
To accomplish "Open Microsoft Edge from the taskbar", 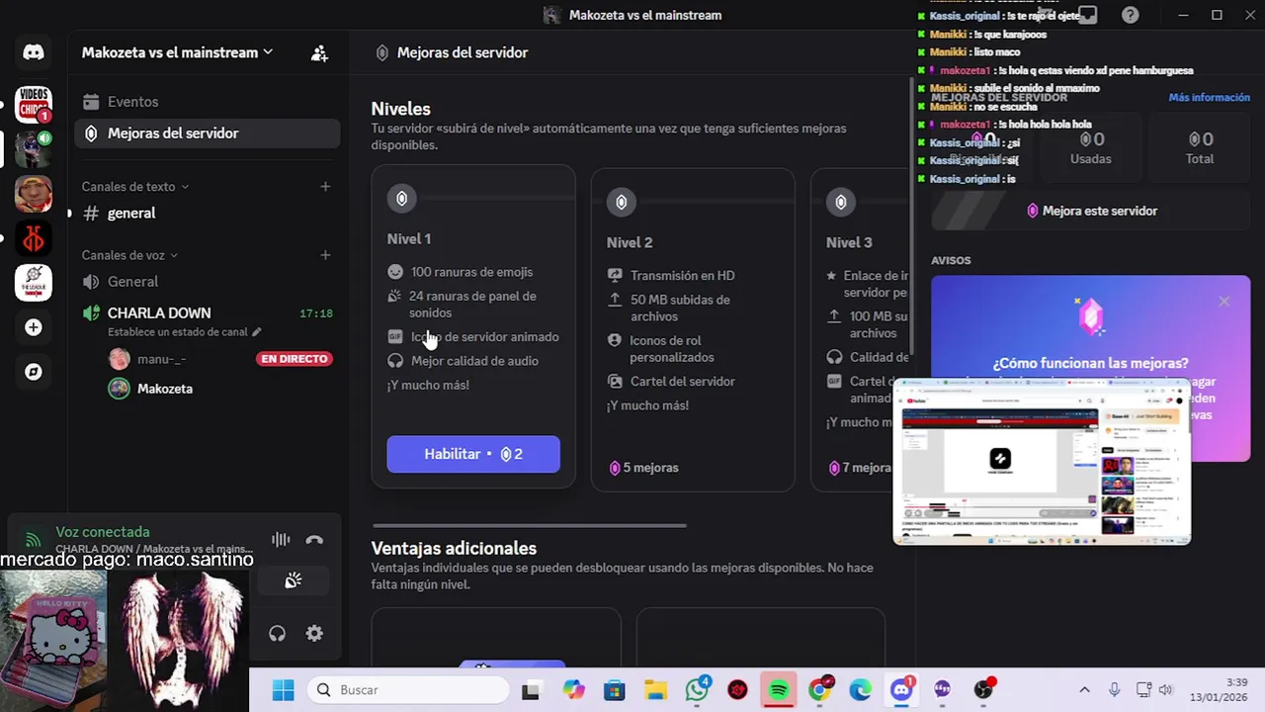I will (861, 690).
